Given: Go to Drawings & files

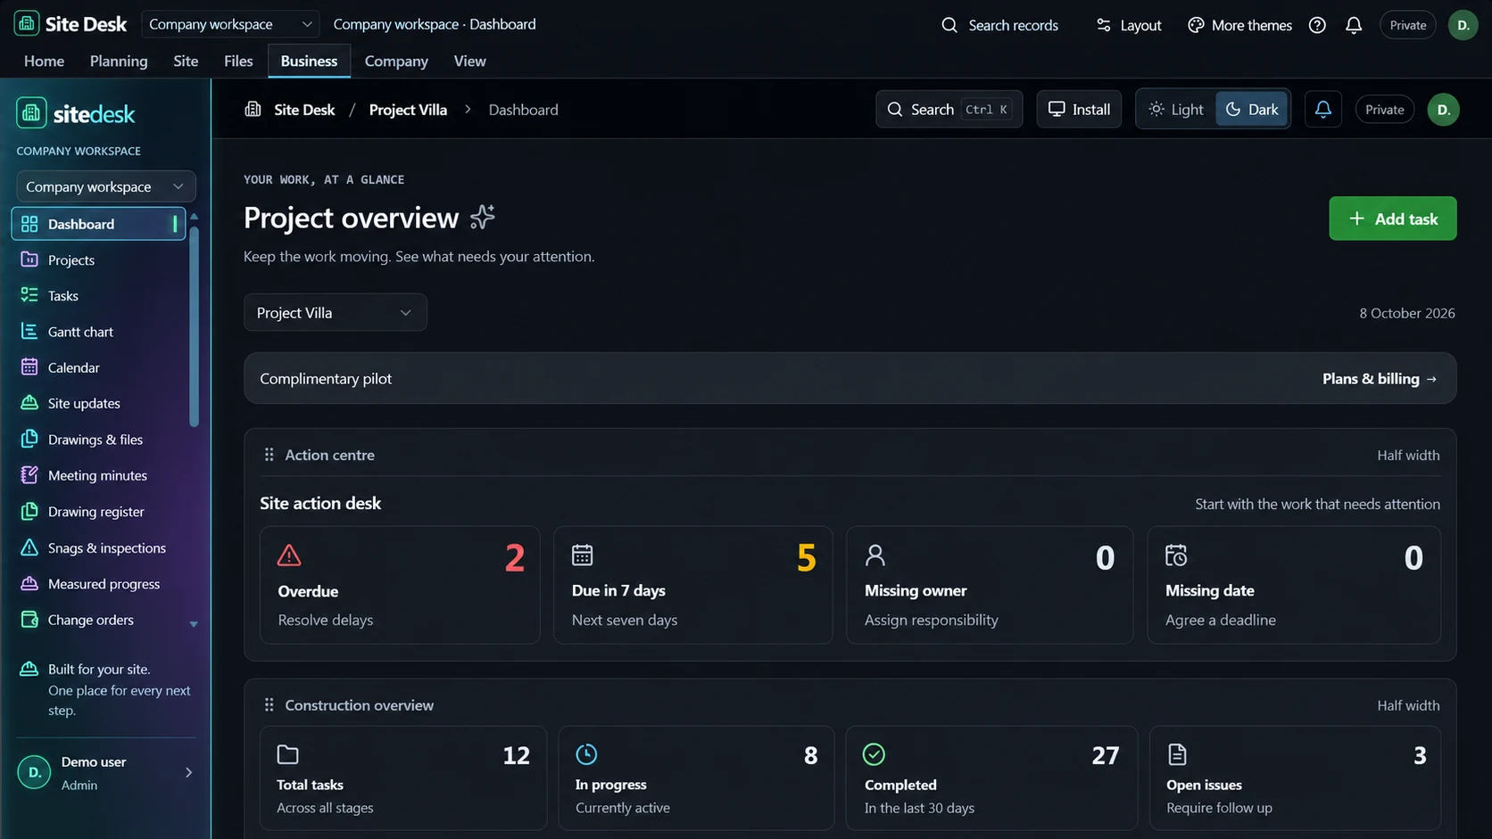Looking at the screenshot, I should [x=98, y=440].
